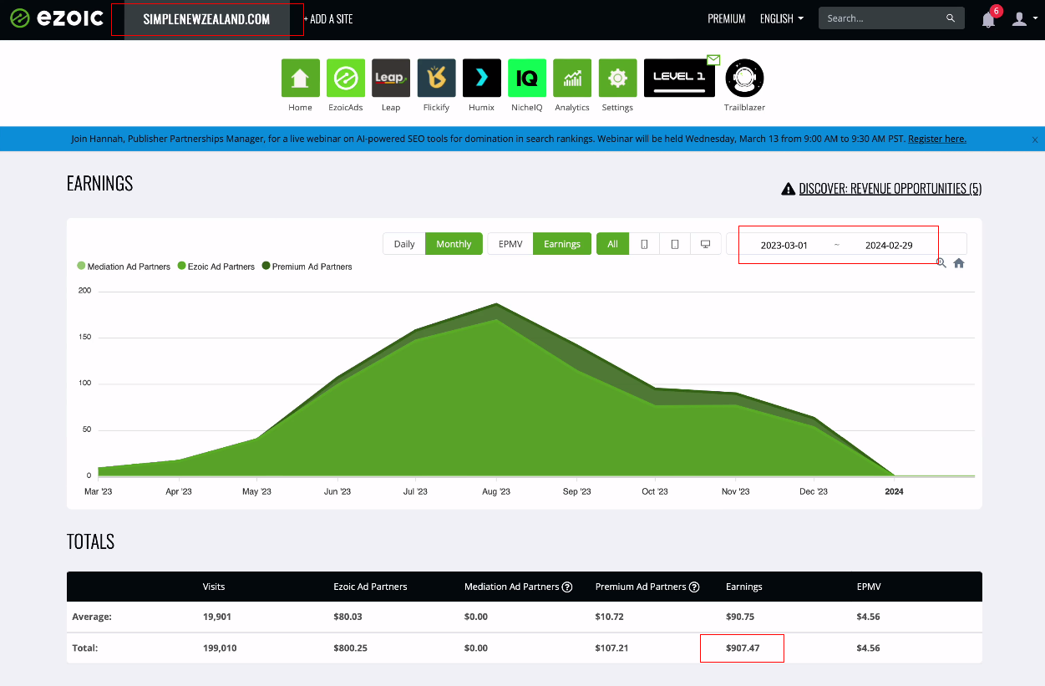
Task: Click the end date 2024-02-29
Action: [x=889, y=246]
